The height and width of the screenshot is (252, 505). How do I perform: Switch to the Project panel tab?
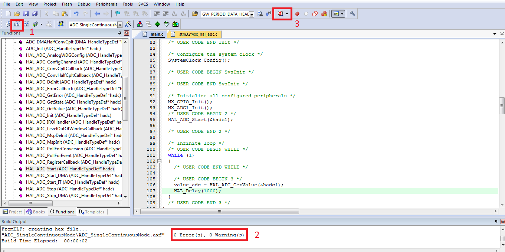click(x=13, y=212)
